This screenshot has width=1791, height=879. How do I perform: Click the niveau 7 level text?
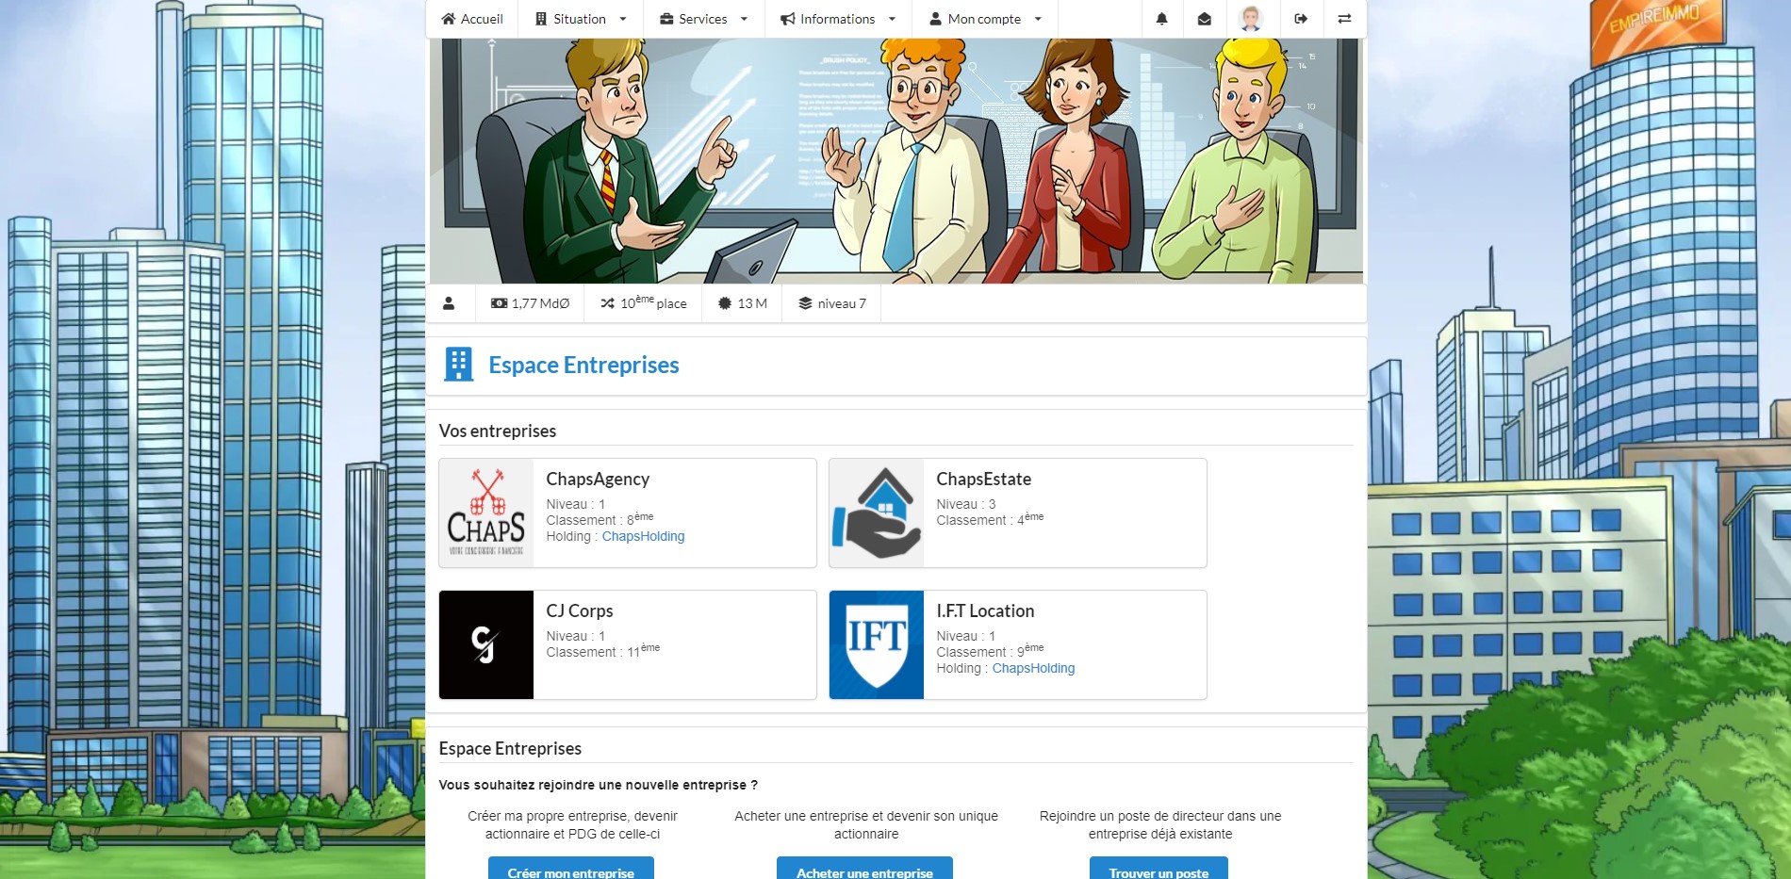(x=842, y=303)
